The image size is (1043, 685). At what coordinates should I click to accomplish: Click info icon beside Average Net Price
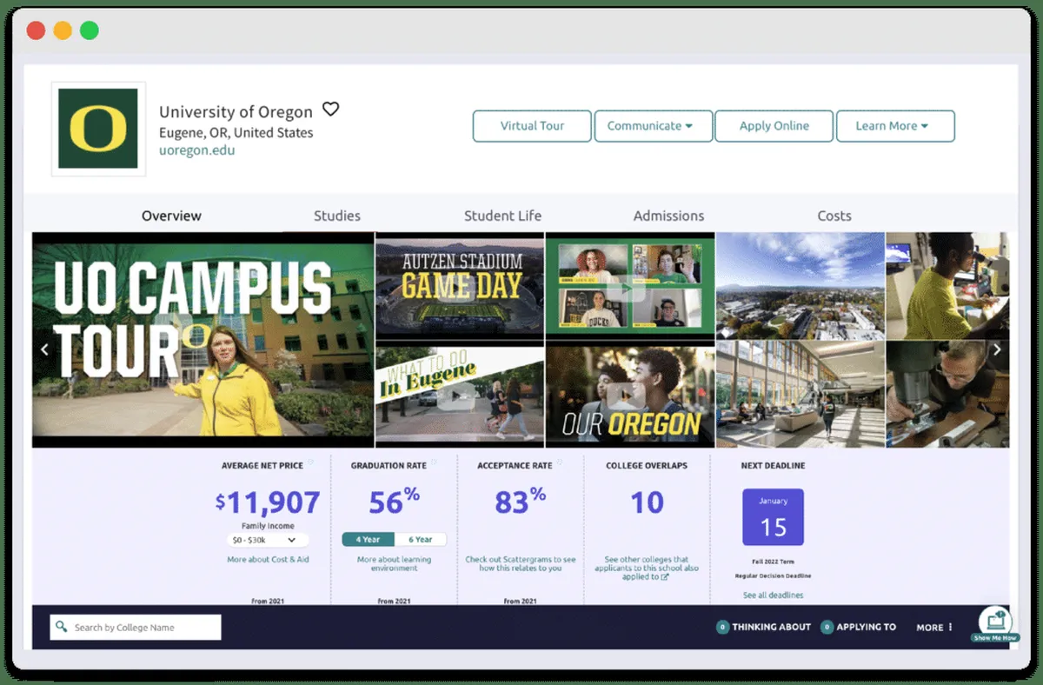310,462
